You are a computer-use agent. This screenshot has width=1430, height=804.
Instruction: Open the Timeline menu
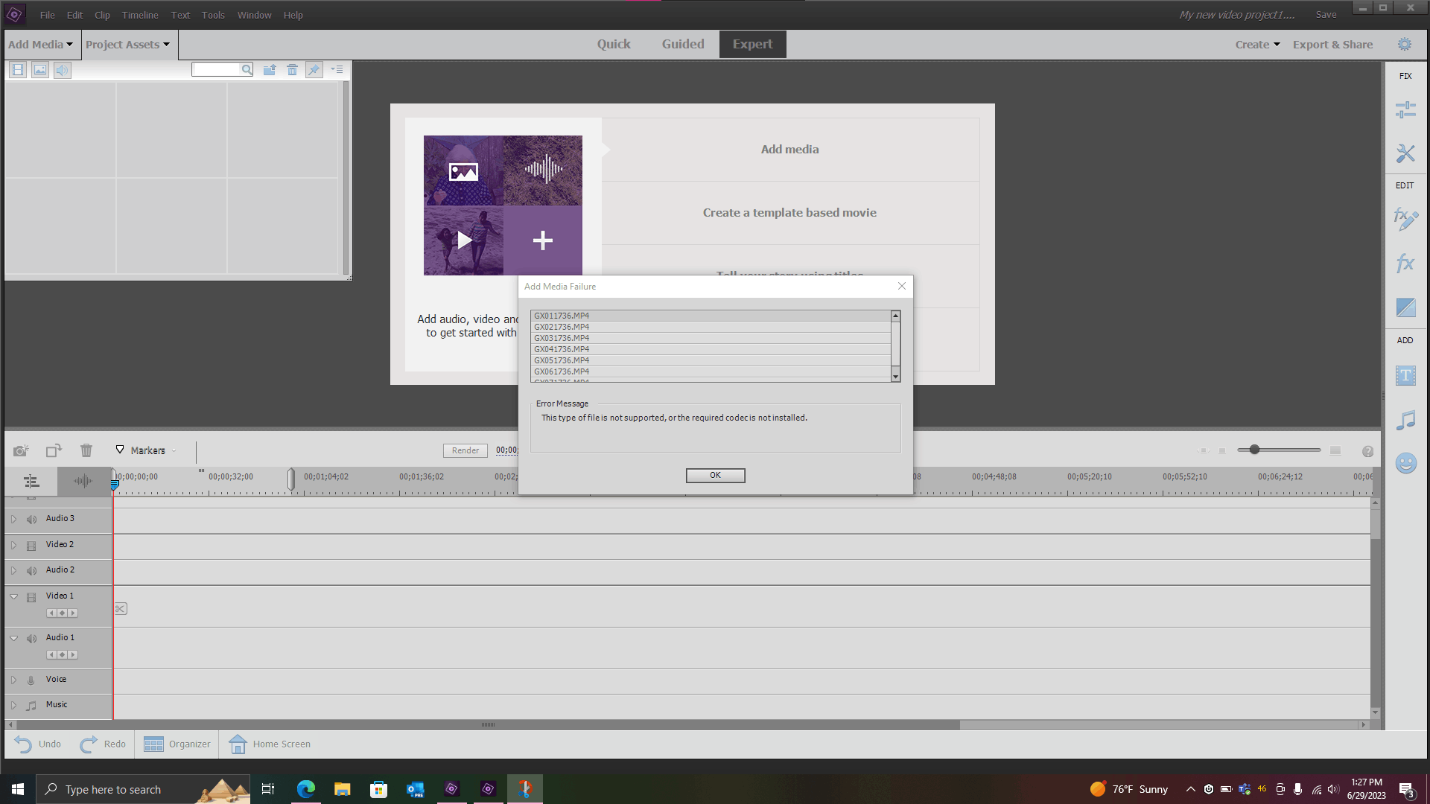click(x=140, y=15)
